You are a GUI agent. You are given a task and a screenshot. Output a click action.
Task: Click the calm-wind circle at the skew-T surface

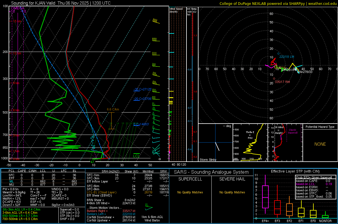(160, 159)
